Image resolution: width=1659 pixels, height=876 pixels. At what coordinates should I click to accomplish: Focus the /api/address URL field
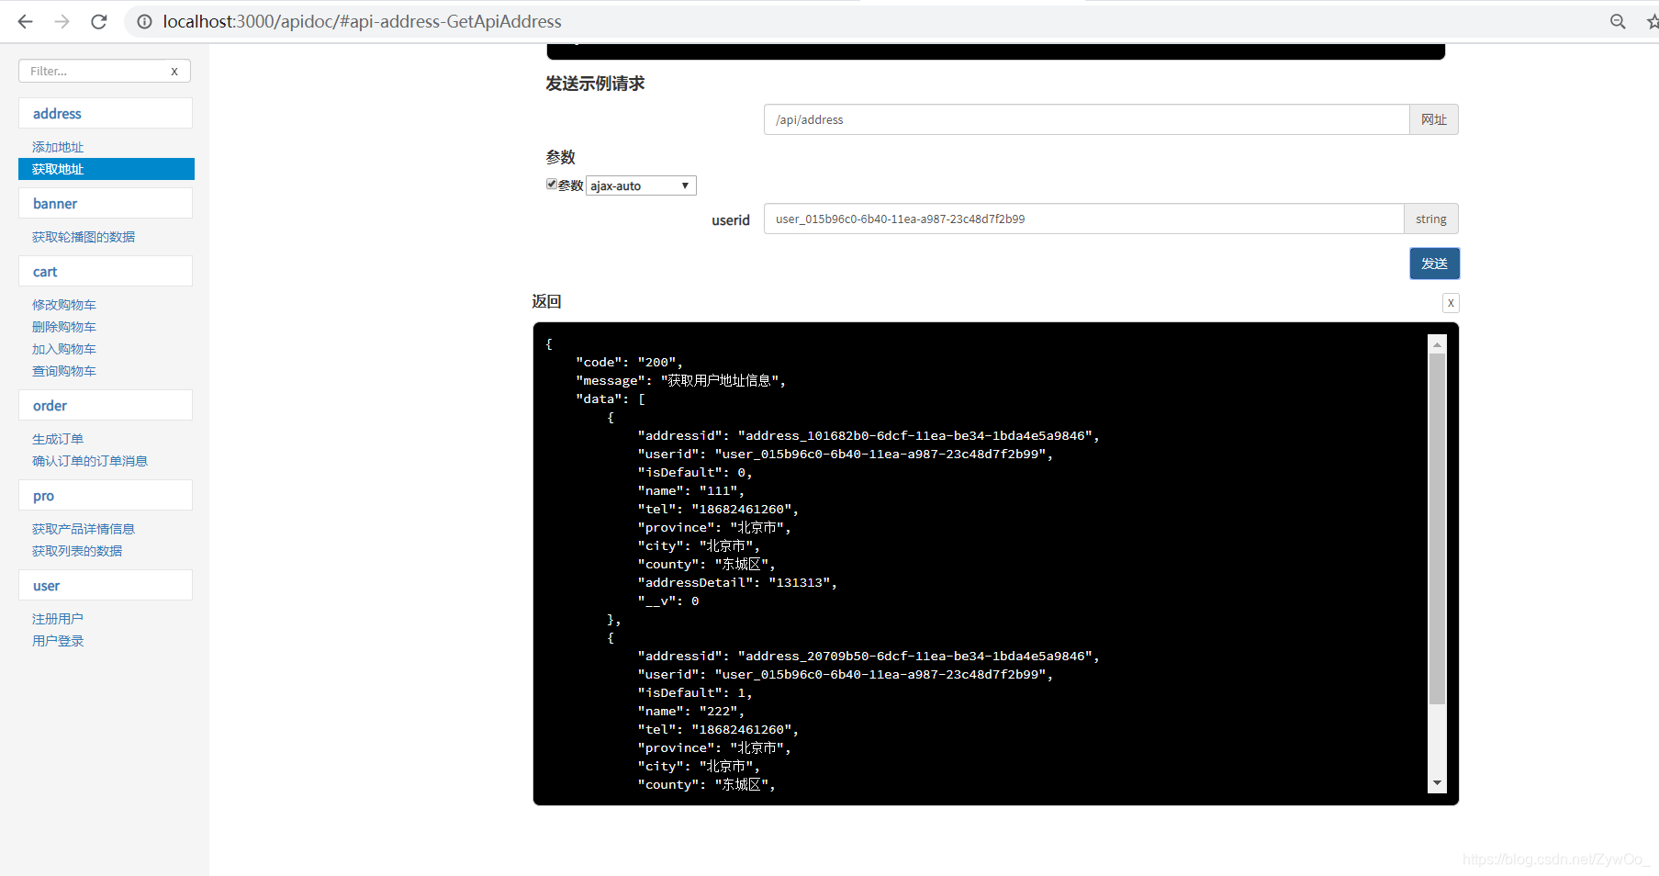pos(1087,119)
